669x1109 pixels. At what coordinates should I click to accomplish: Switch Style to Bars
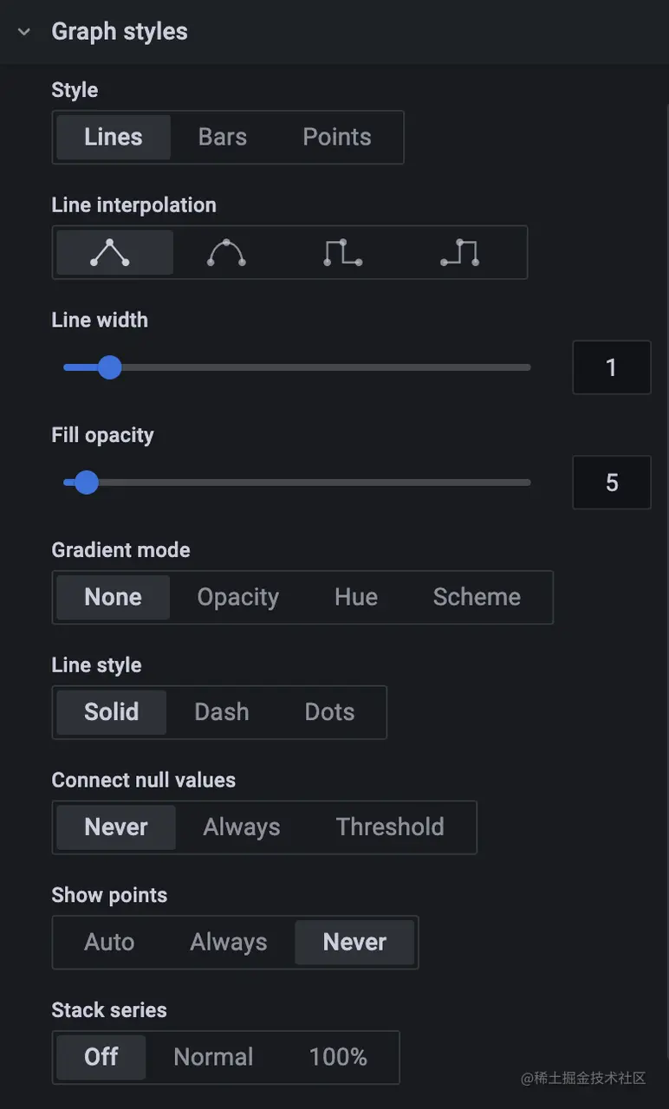(x=222, y=137)
